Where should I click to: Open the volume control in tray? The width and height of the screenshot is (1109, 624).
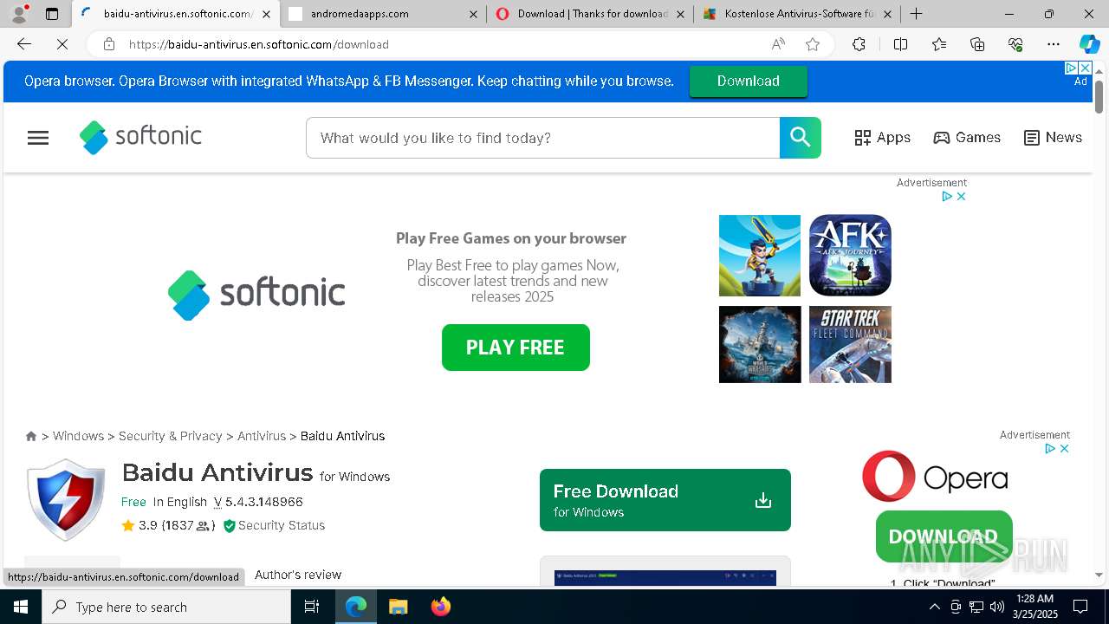997,607
